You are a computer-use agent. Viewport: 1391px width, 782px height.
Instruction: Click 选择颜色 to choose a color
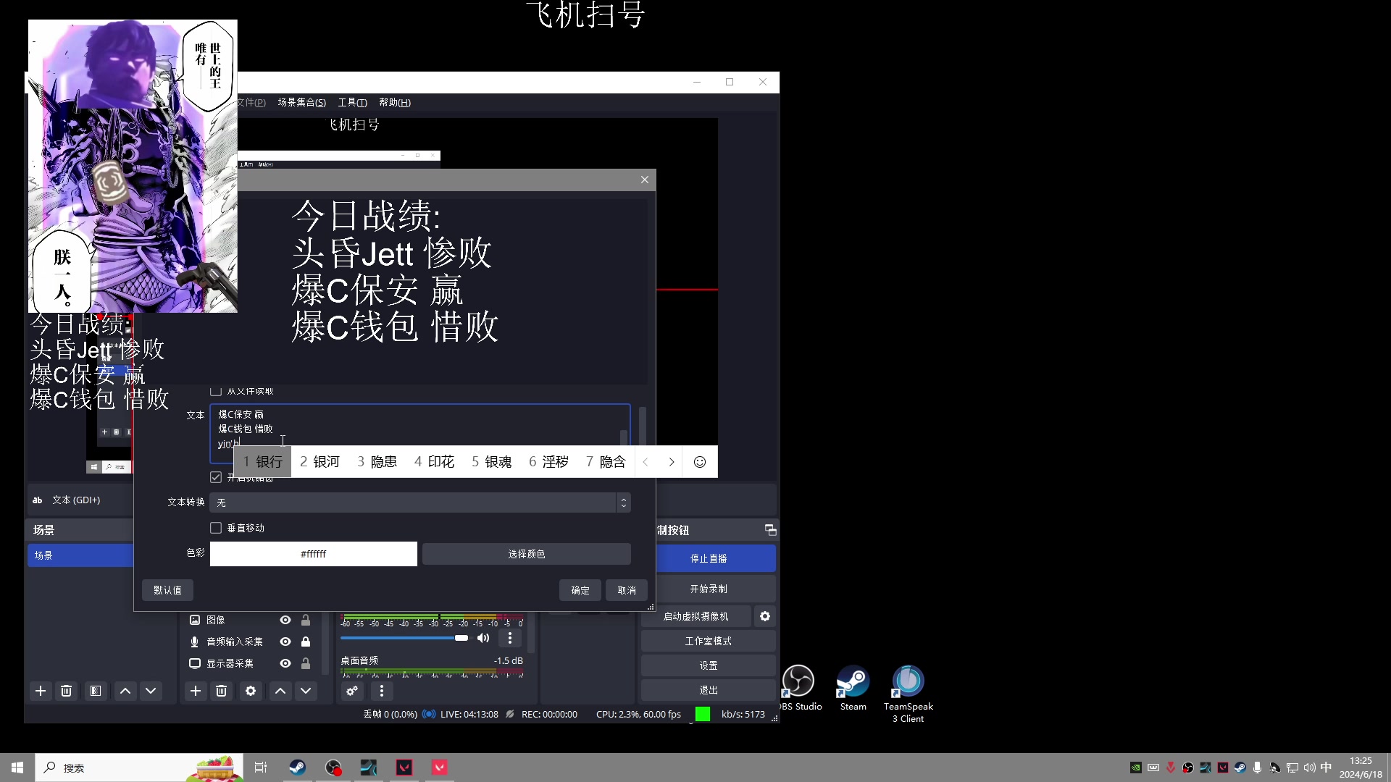point(527,555)
